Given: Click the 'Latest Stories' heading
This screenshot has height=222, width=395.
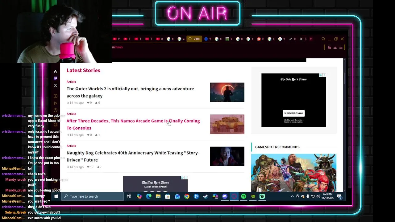Looking at the screenshot, I should pos(83,70).
